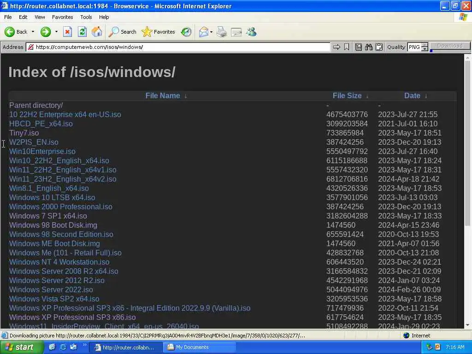Launch Outlook Express from quick launch
Screen dimensions: 472x354
coord(73,347)
